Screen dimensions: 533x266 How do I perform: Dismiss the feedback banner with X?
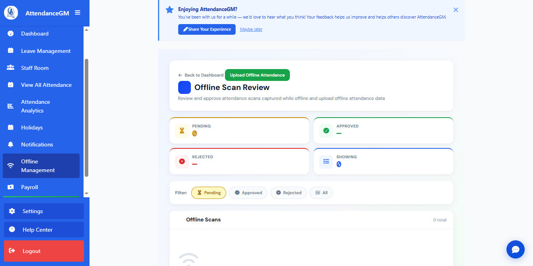point(456,10)
